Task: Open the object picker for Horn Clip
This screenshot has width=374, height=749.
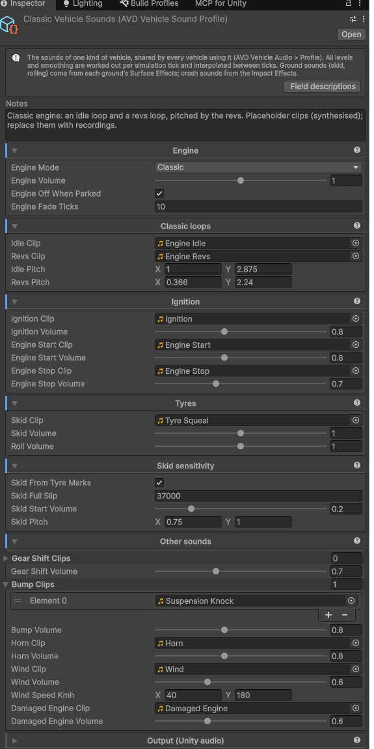Action: (355, 643)
